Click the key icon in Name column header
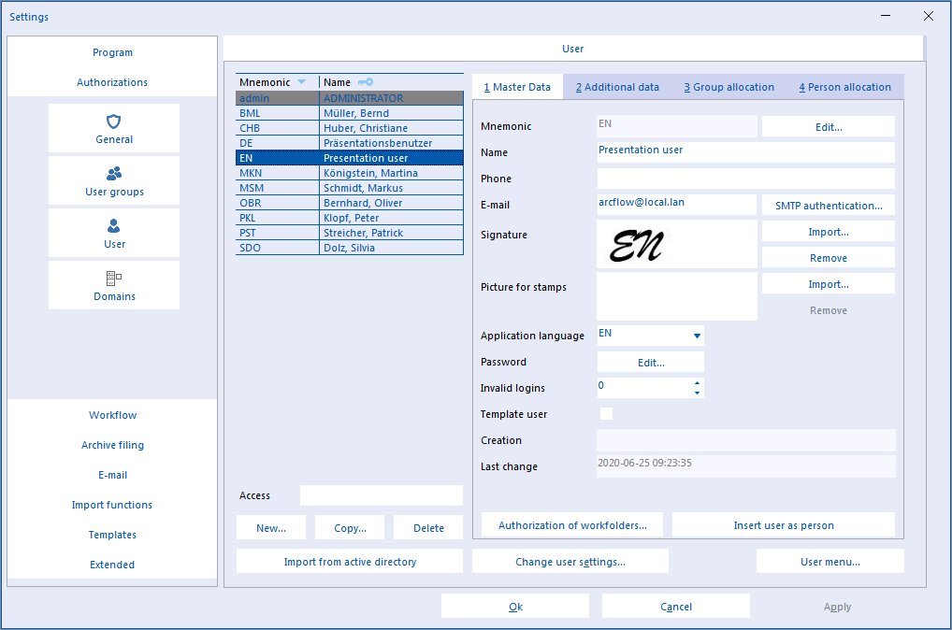952x630 pixels. (366, 82)
